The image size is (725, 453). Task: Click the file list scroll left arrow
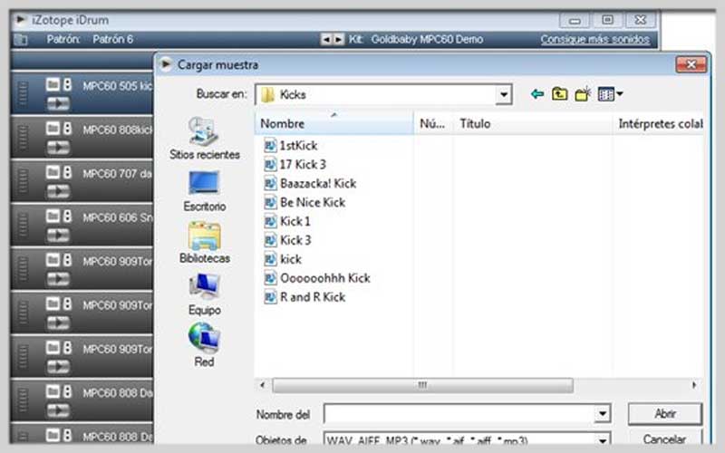tap(263, 385)
